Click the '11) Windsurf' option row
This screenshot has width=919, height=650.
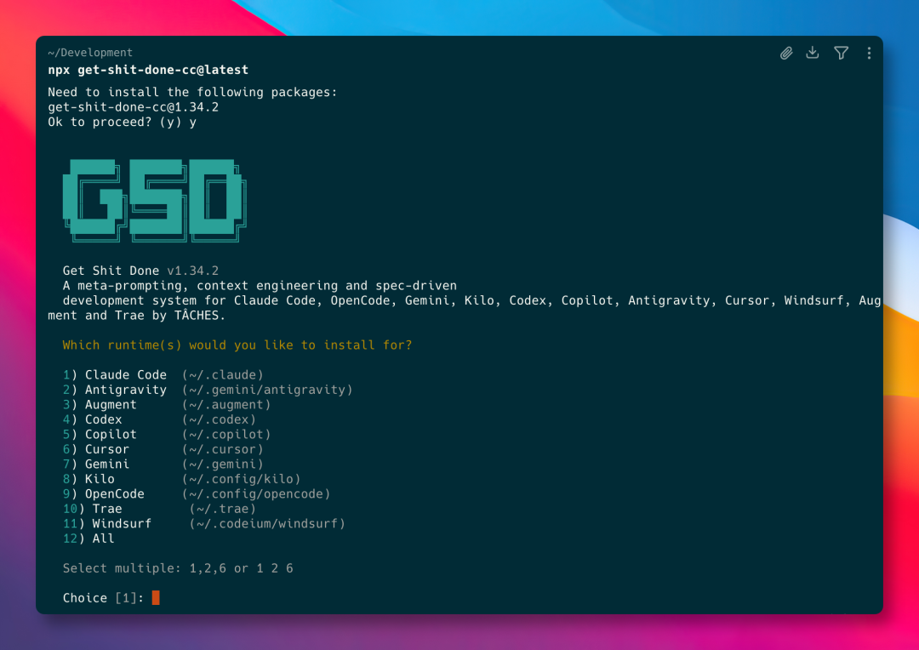coord(204,524)
